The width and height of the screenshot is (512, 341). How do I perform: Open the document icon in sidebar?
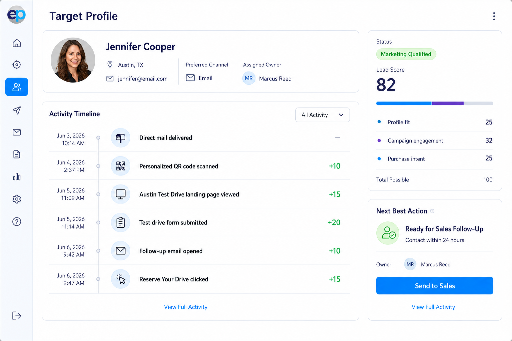click(x=17, y=154)
